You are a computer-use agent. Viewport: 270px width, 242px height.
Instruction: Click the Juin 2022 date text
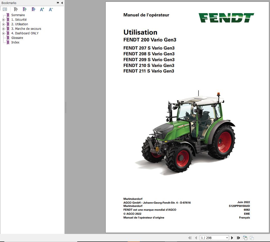[x=243, y=202]
